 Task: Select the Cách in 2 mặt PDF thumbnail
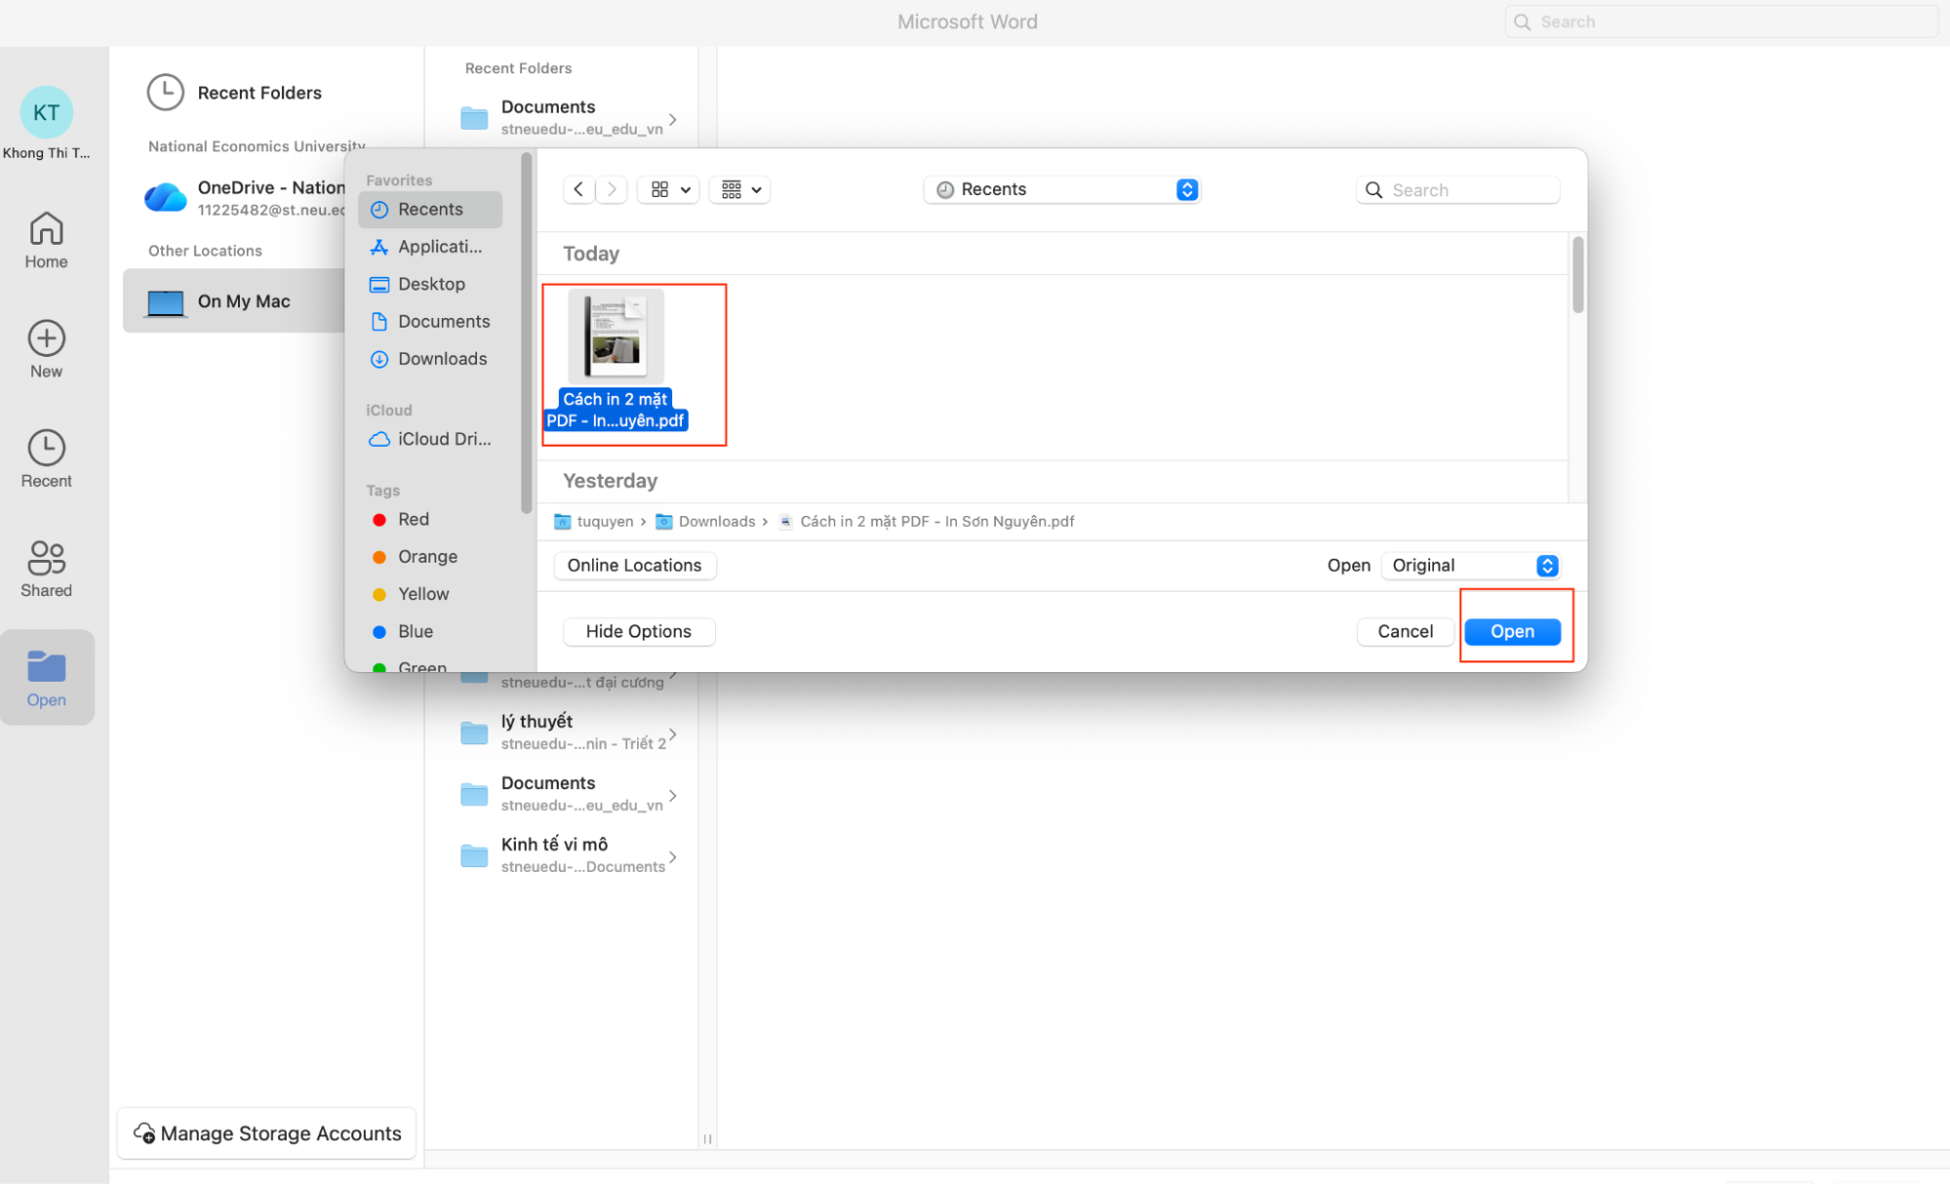[x=616, y=336]
